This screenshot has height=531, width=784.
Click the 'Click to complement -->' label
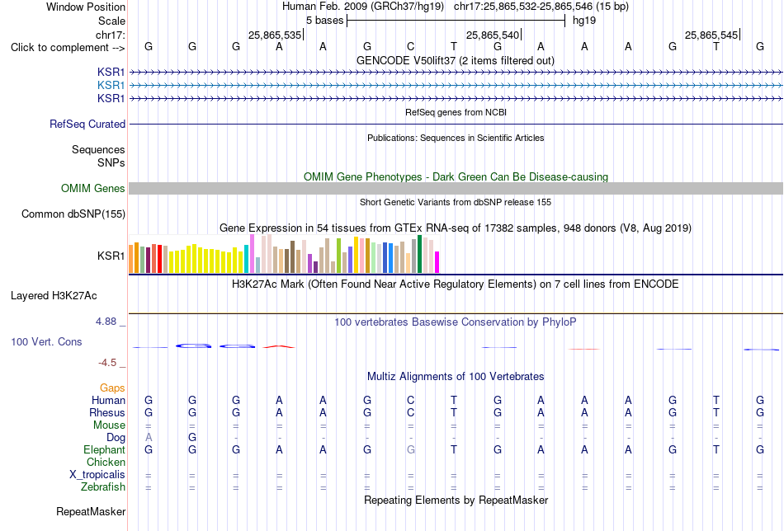(68, 48)
